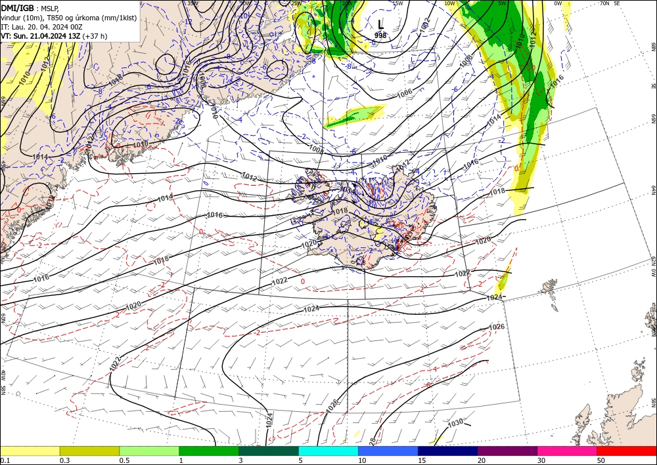Click the '998' low-pressure value label

380,35
